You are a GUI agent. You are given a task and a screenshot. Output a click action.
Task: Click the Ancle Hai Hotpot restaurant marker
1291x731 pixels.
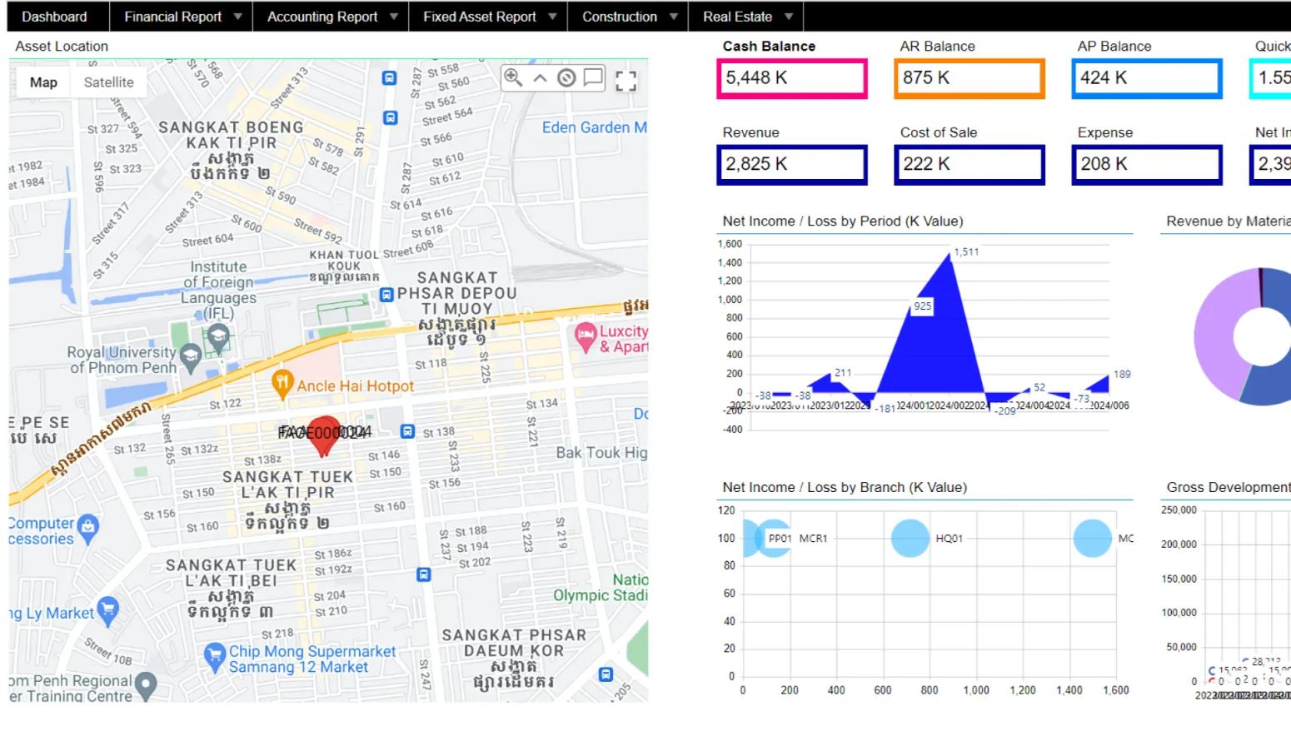(282, 383)
